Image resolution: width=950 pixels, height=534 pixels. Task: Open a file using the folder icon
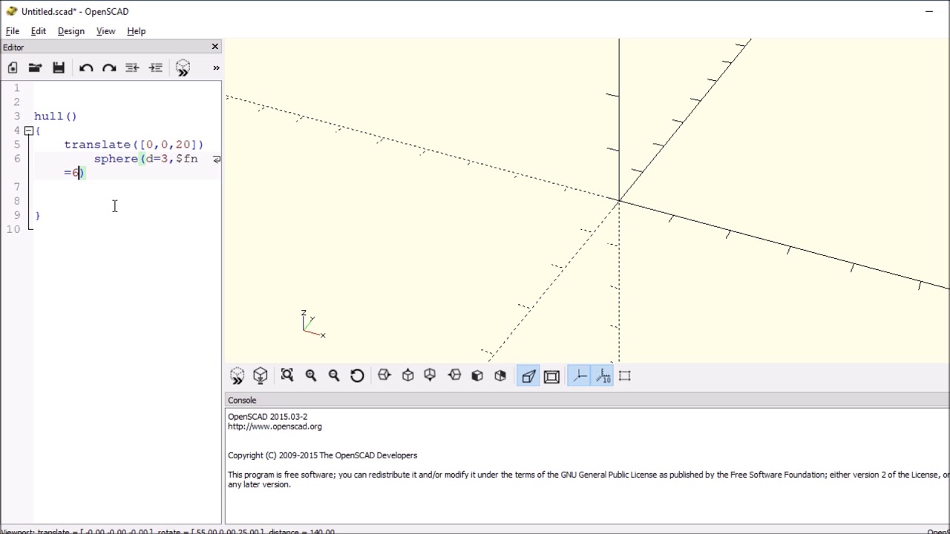pos(35,67)
